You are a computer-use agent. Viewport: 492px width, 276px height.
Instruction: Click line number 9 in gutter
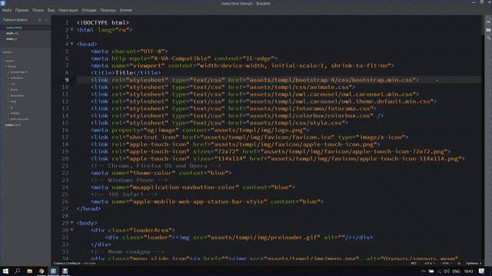pos(67,80)
